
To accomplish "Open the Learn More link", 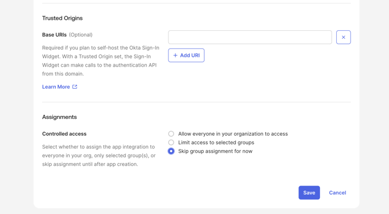I will [60, 87].
